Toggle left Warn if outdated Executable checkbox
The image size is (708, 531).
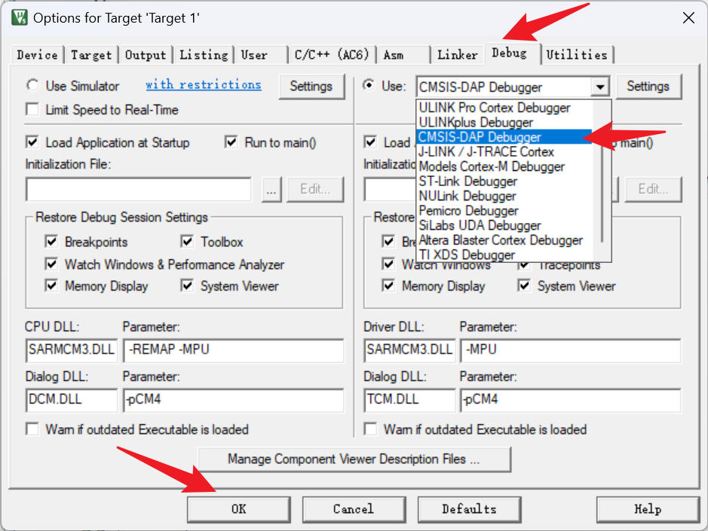pyautogui.click(x=32, y=429)
